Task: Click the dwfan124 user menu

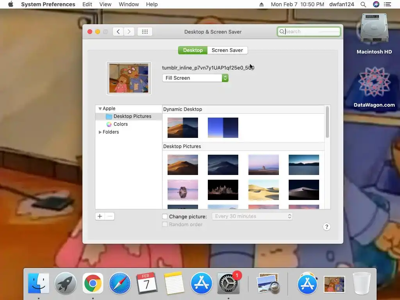Action: tap(341, 4)
